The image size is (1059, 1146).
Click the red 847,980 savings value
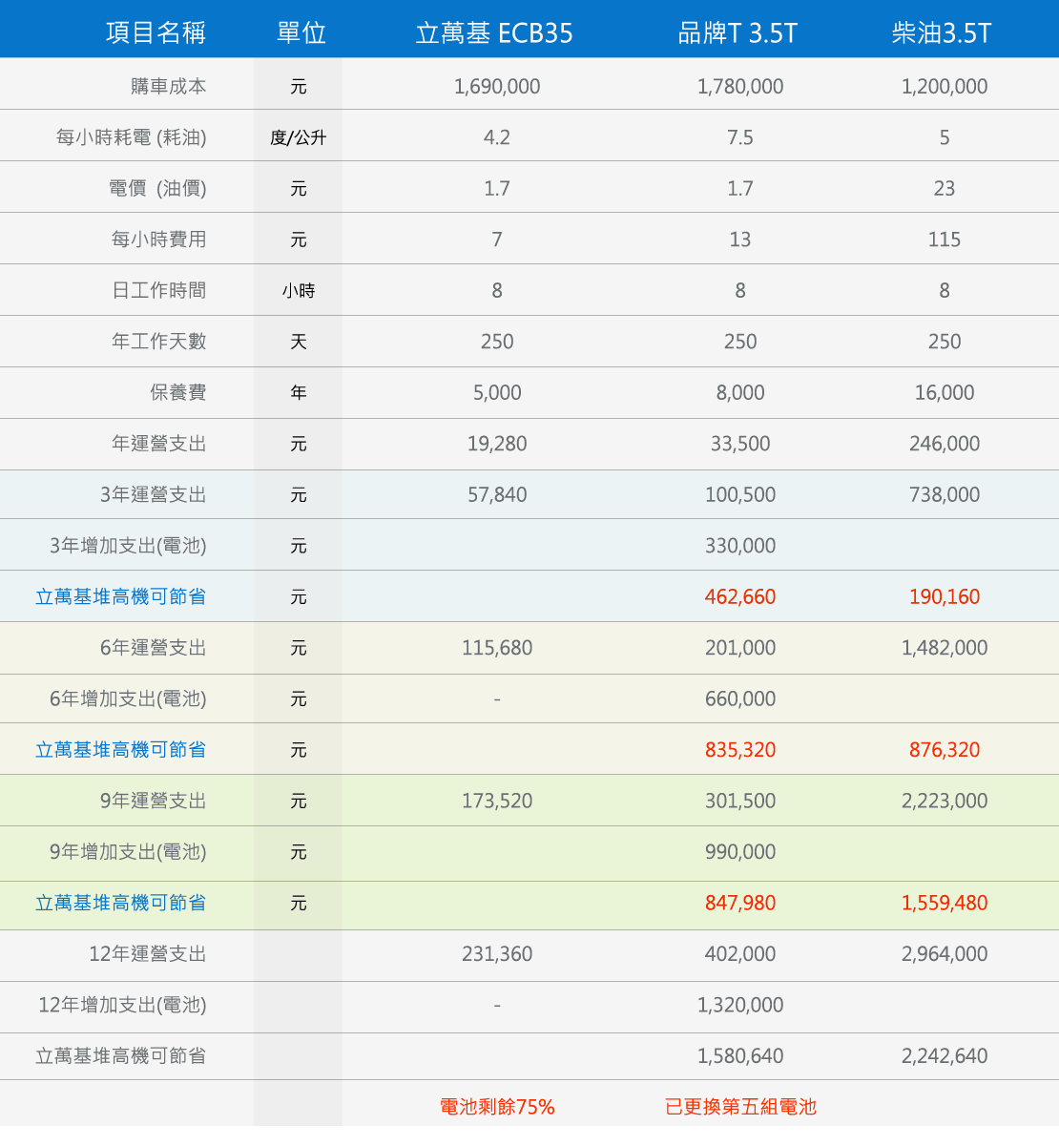(740, 903)
